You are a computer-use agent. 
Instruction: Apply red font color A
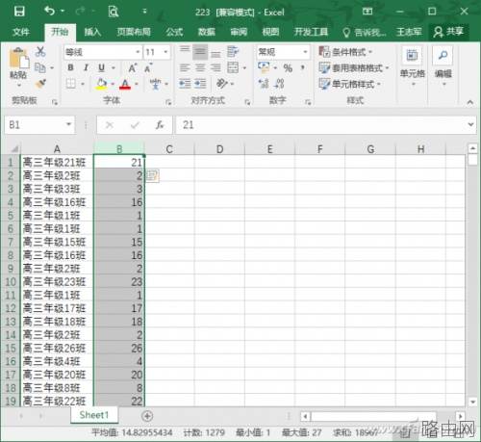(125, 84)
